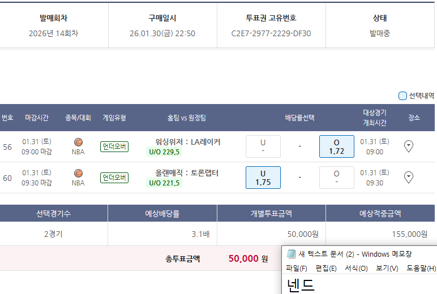Deselect the U 1.75 odds for match 60
The width and height of the screenshot is (437, 294).
pos(263,178)
